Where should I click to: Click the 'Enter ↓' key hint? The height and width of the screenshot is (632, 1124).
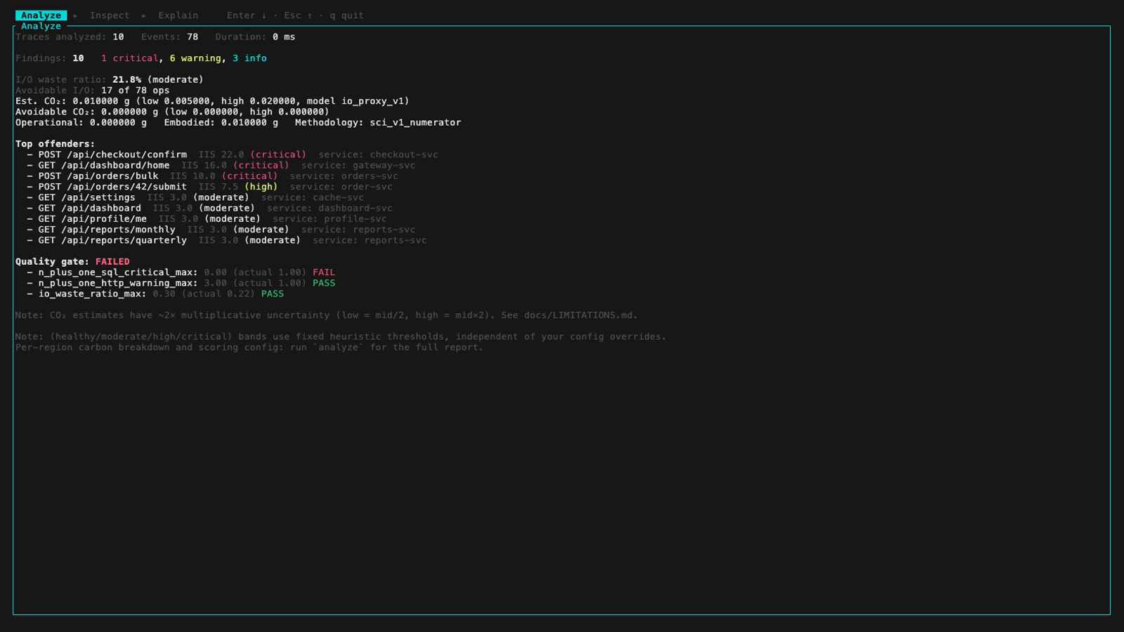[247, 15]
